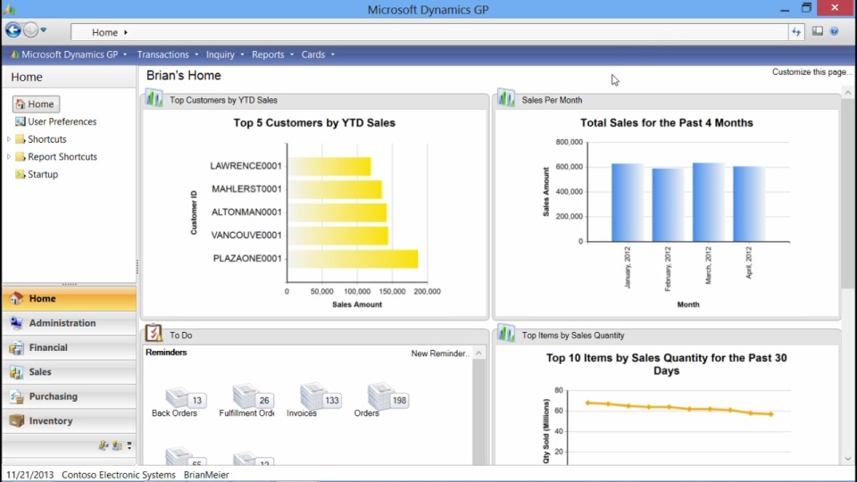Click the back navigation arrow
The height and width of the screenshot is (482, 857).
[x=13, y=30]
